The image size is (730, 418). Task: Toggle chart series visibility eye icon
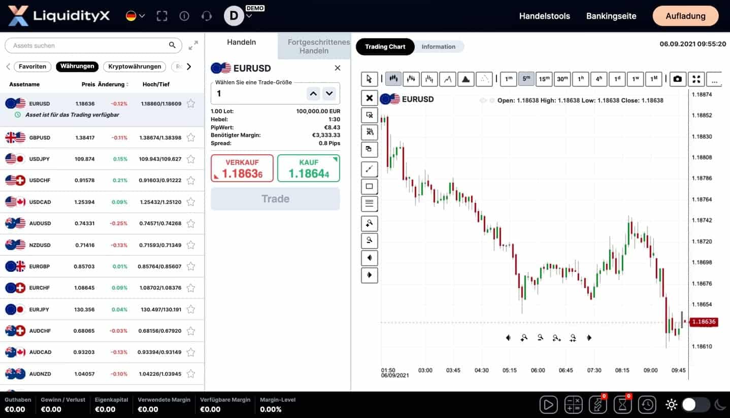tap(483, 100)
